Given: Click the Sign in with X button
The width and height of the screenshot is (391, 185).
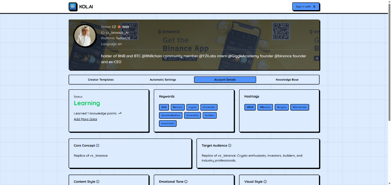Looking at the screenshot, I should pos(306,7).
